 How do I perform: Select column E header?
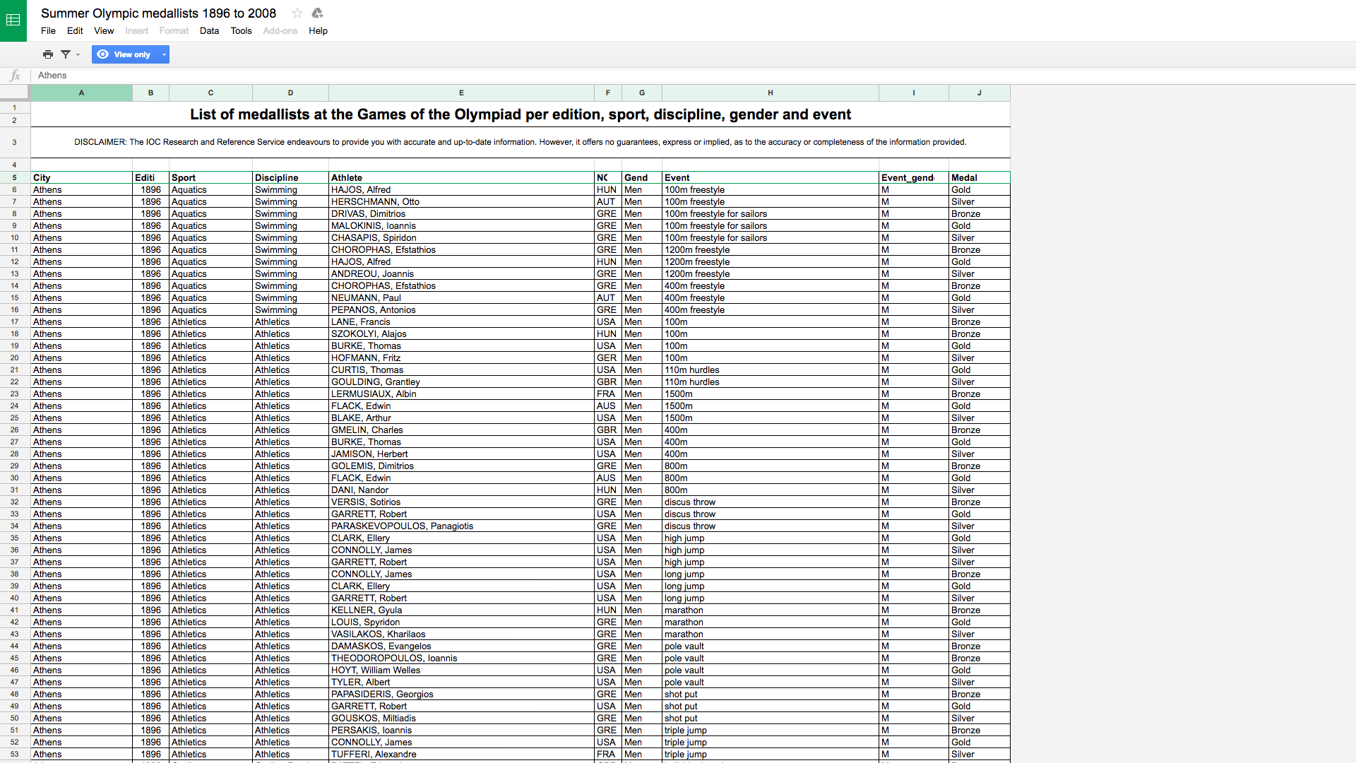pyautogui.click(x=461, y=93)
